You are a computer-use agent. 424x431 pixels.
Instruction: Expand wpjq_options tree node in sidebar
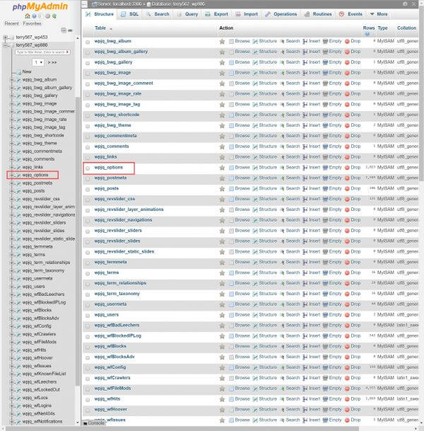coord(11,175)
